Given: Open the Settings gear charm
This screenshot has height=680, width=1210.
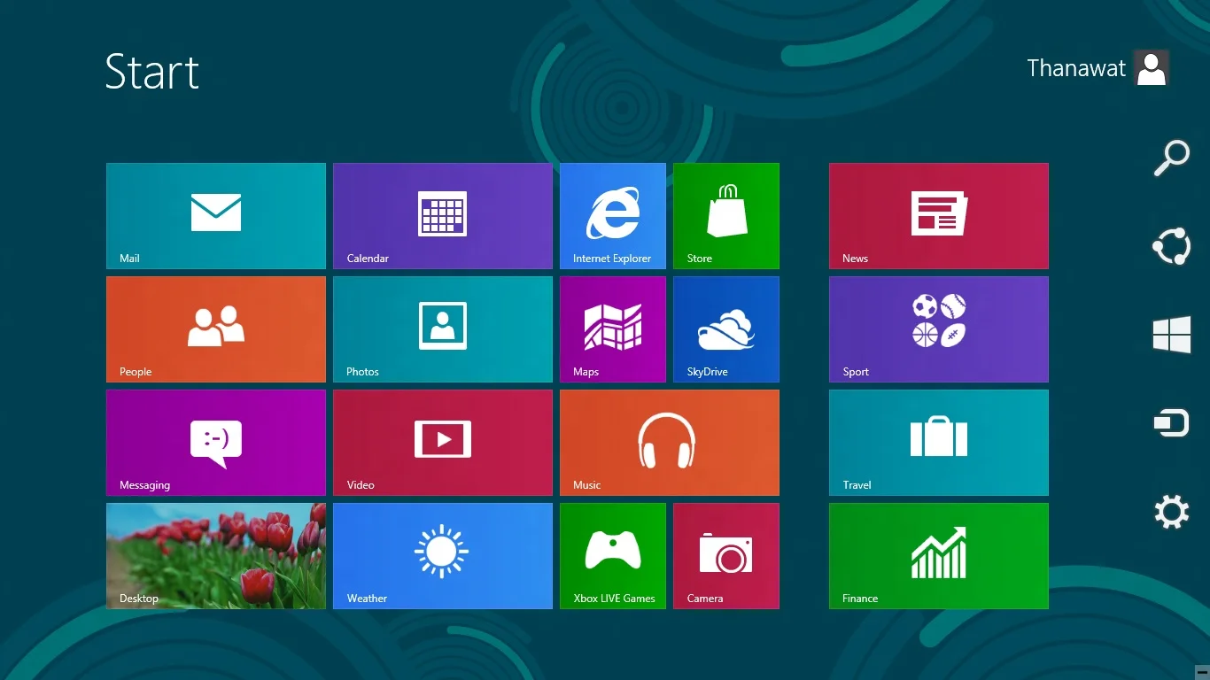Looking at the screenshot, I should [x=1171, y=512].
